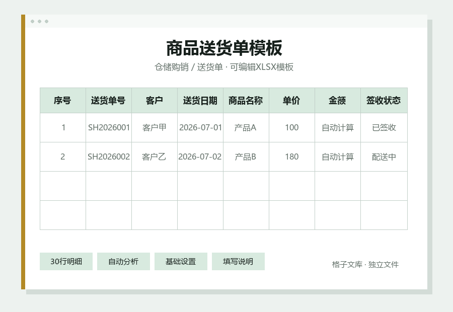The image size is (453, 312).
Task: Open the 填写说明 tag
Action: (x=238, y=262)
